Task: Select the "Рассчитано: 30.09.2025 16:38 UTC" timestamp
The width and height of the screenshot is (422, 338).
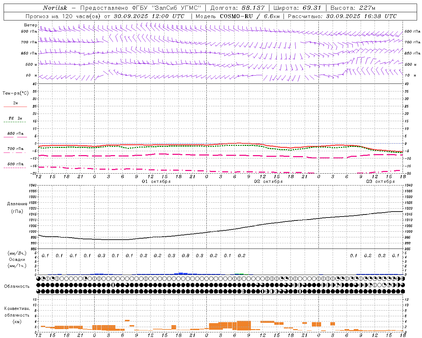Action: (x=342, y=16)
